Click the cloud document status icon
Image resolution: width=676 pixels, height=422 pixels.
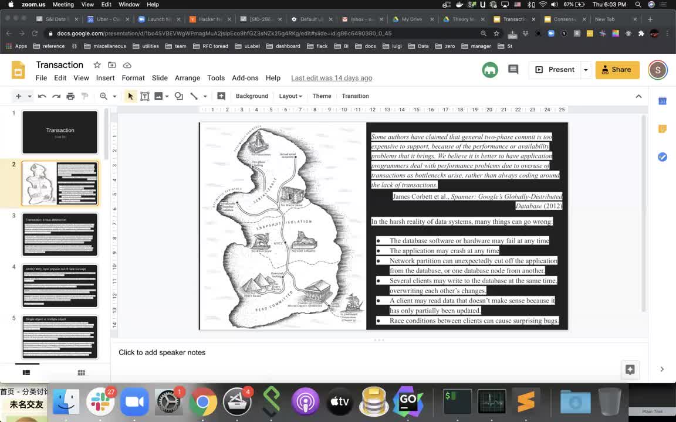click(127, 65)
